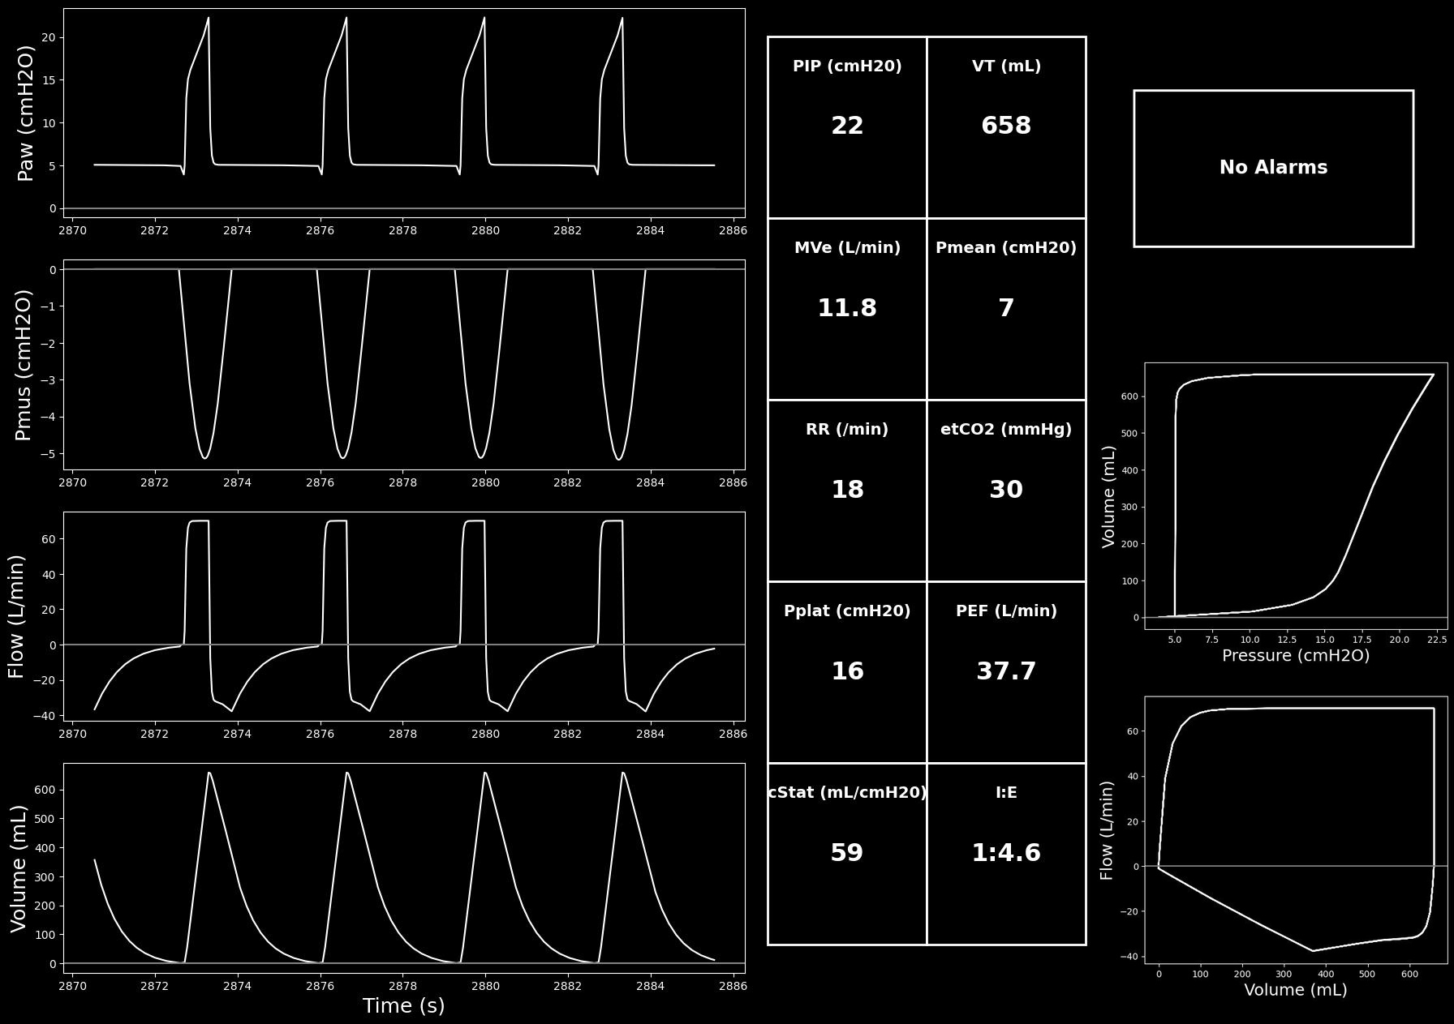
Task: Click the Volume (mL) label under flow-volume loop
Action: (x=1296, y=990)
